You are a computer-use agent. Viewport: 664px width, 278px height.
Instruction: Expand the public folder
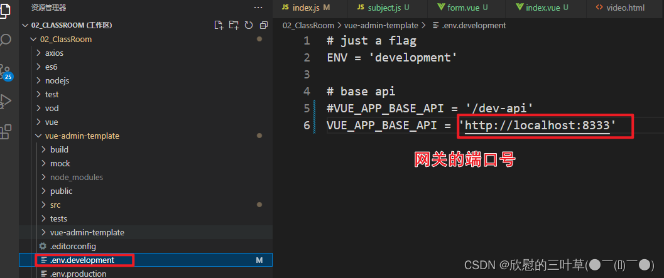pyautogui.click(x=43, y=191)
